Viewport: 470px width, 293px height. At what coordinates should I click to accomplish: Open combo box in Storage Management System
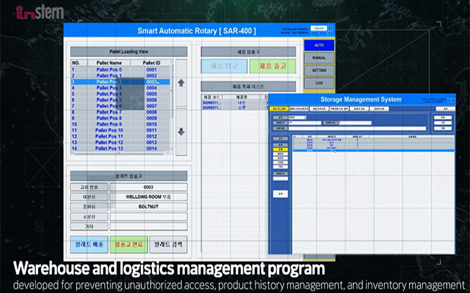coord(298,118)
